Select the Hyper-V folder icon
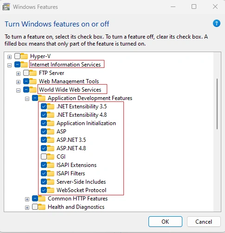 tap(24, 56)
